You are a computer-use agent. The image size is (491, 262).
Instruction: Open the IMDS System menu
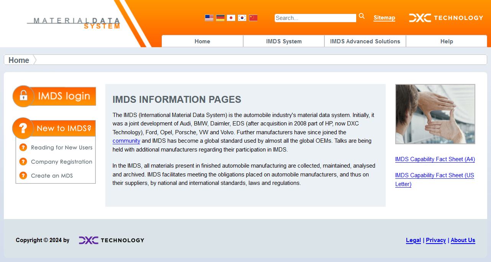coord(284,41)
